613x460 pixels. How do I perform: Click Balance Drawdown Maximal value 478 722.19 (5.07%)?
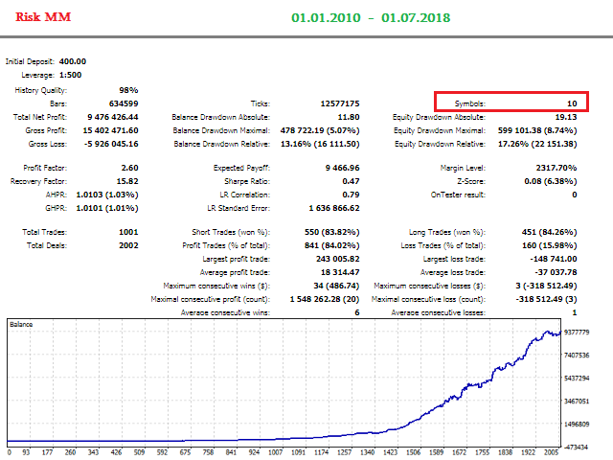point(320,130)
